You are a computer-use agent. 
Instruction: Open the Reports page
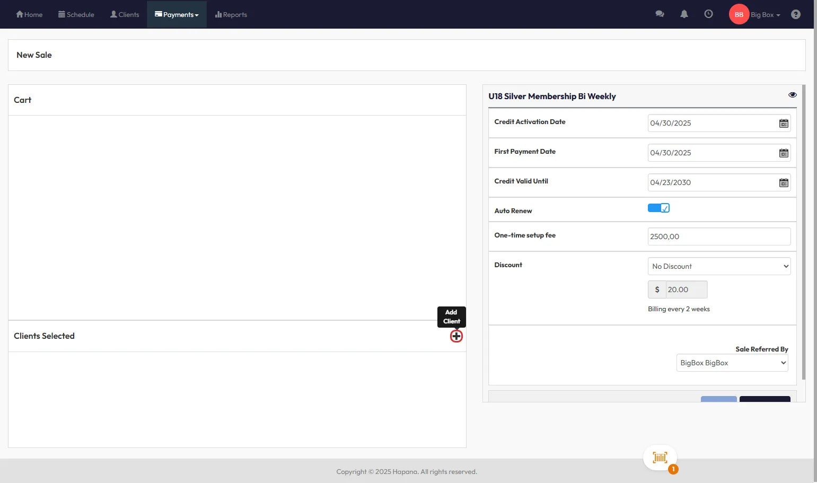pyautogui.click(x=231, y=15)
